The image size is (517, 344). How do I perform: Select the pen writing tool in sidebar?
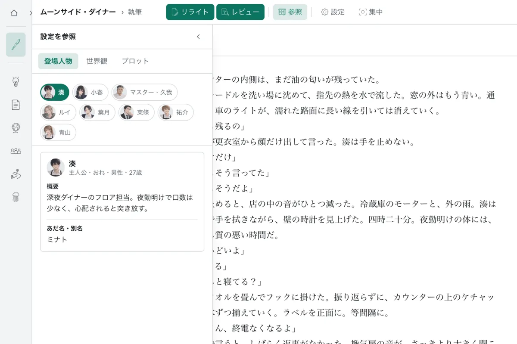[16, 45]
